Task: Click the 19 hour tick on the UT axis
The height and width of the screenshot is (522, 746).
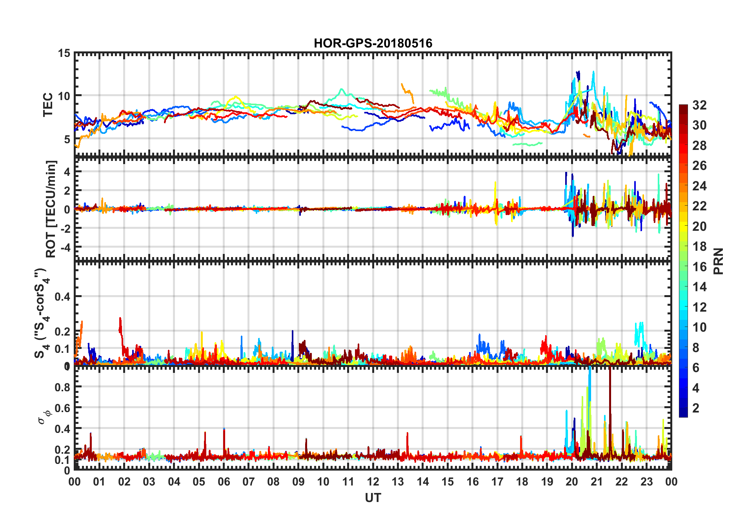Action: [547, 482]
